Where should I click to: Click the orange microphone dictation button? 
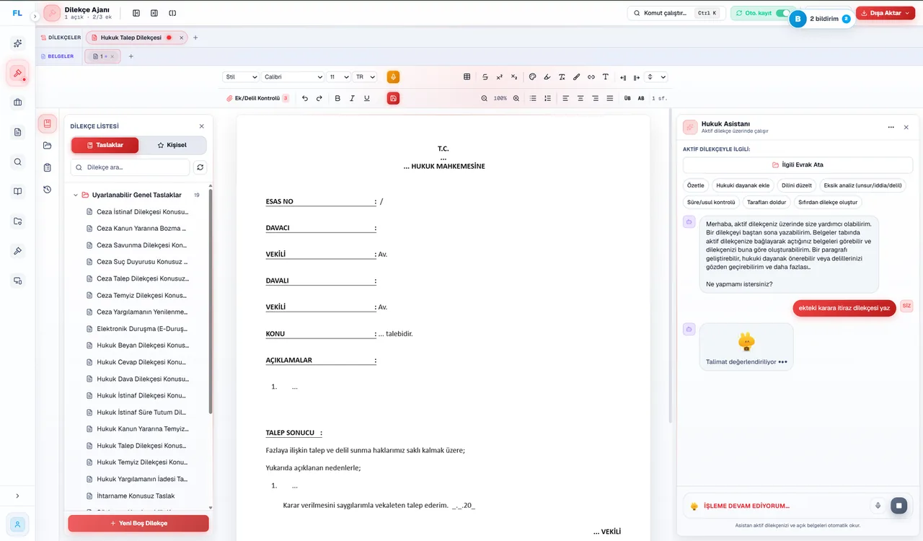pos(393,76)
